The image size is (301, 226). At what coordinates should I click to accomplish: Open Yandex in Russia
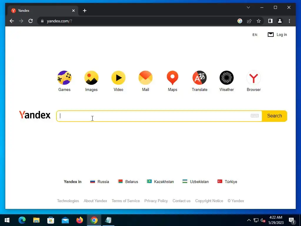pos(99,182)
